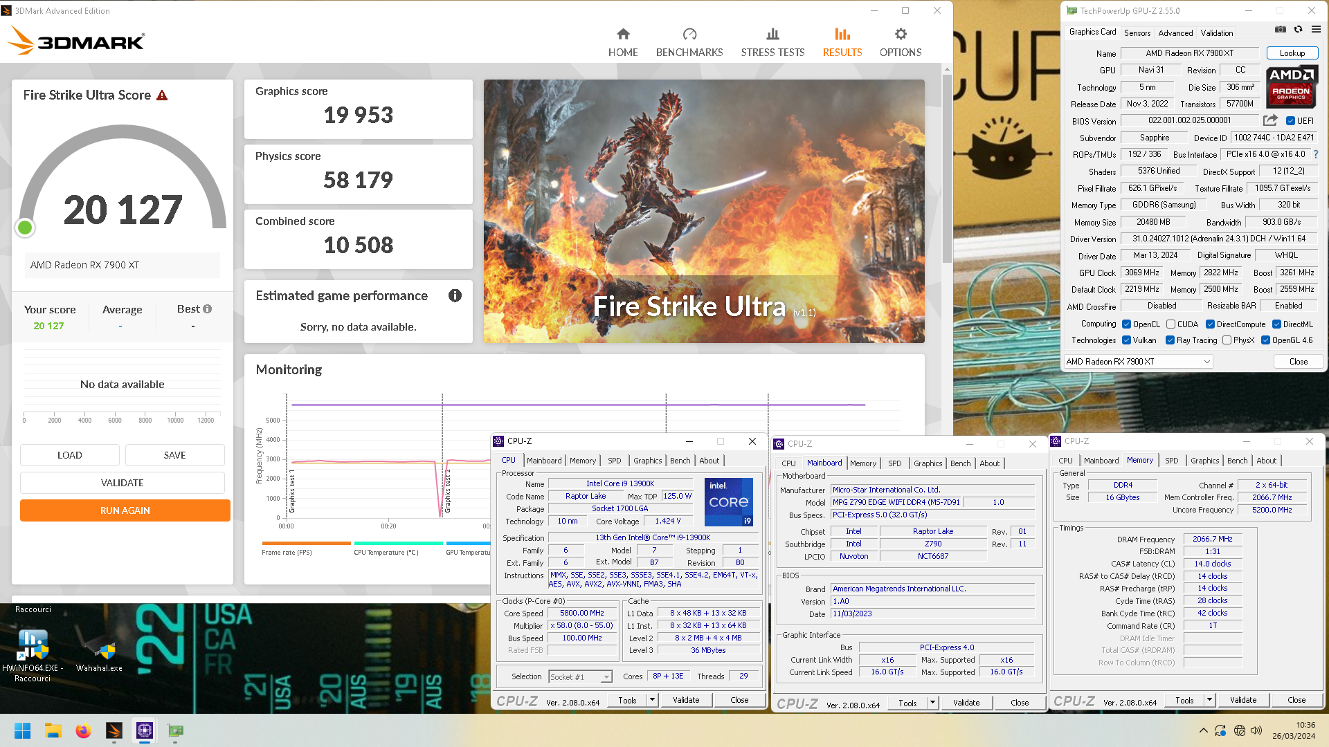Select SPD tab in CPU-Z Mainboard window
The image size is (1329, 747).
(894, 463)
